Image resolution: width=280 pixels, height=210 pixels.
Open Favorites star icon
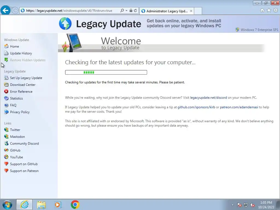(269, 10)
